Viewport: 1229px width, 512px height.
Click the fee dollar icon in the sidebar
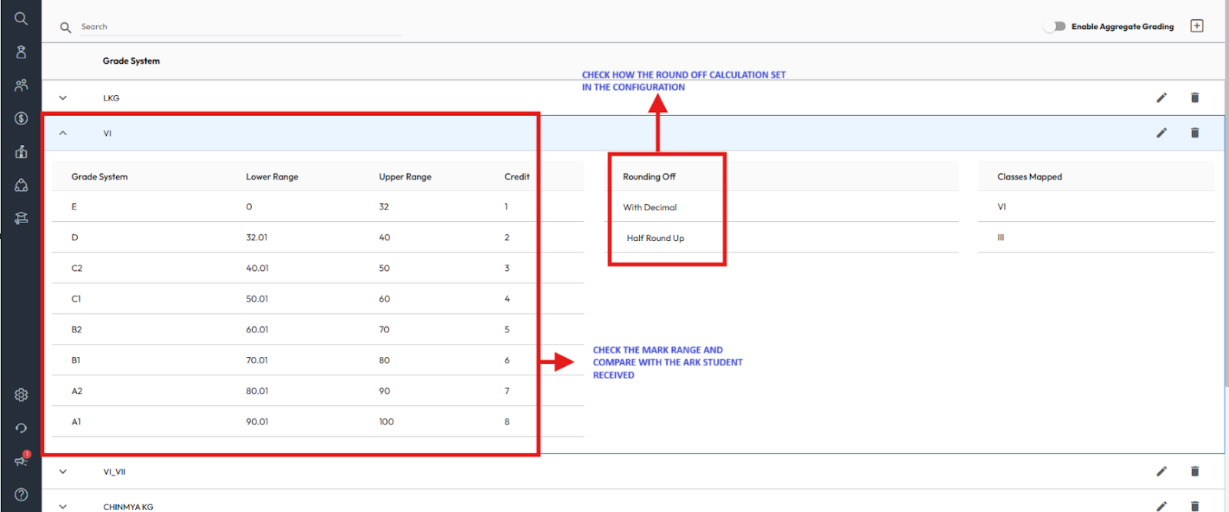point(21,118)
